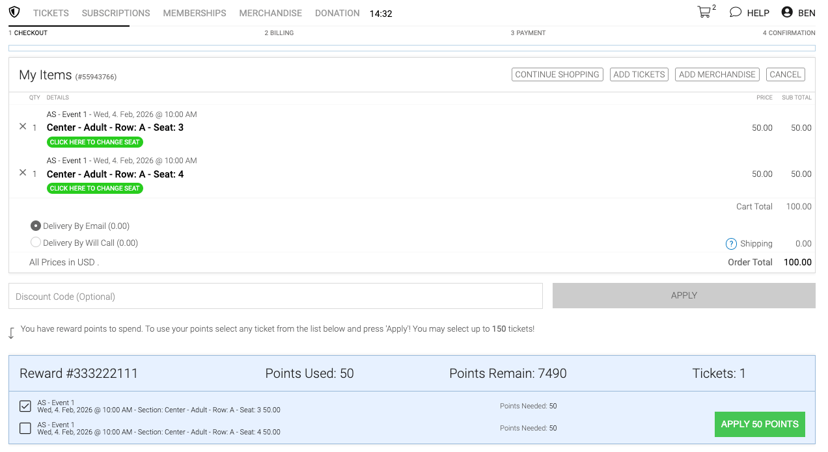This screenshot has width=828, height=452.
Task: Click the My Items heading
Action: 45,75
